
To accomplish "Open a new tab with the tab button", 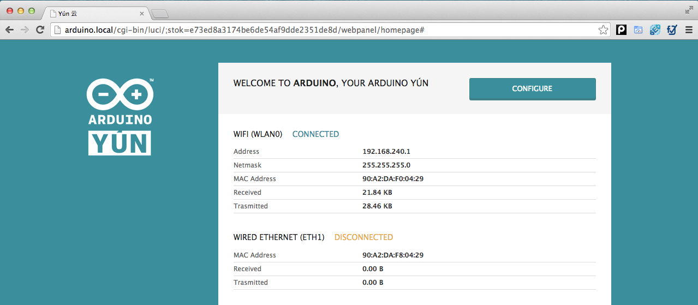I will [160, 14].
